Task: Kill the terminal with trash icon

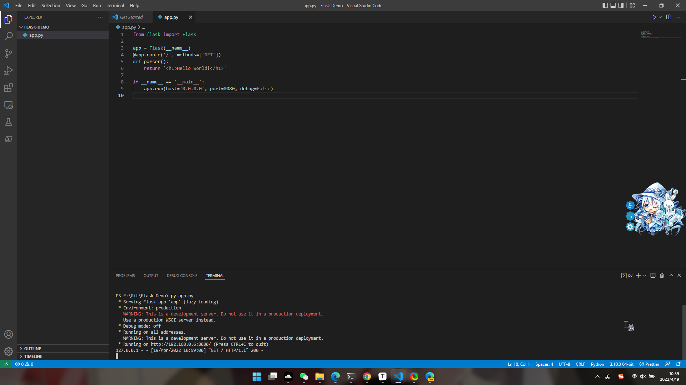Action: tap(662, 276)
